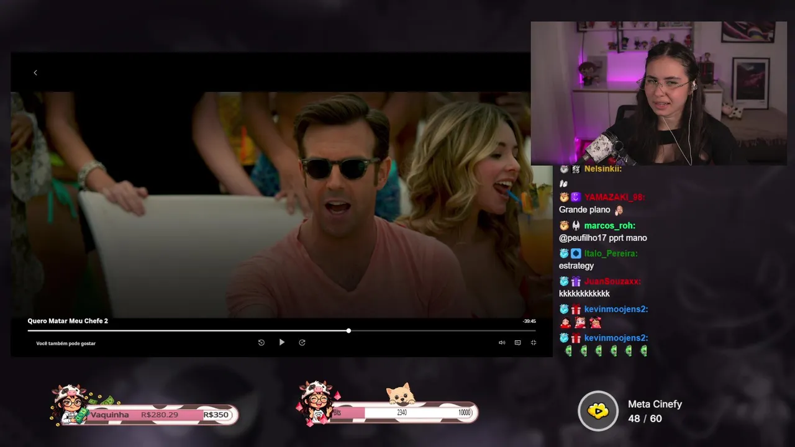The width and height of the screenshot is (795, 447).
Task: Click the played part of the progress bar
Action: coord(187,331)
